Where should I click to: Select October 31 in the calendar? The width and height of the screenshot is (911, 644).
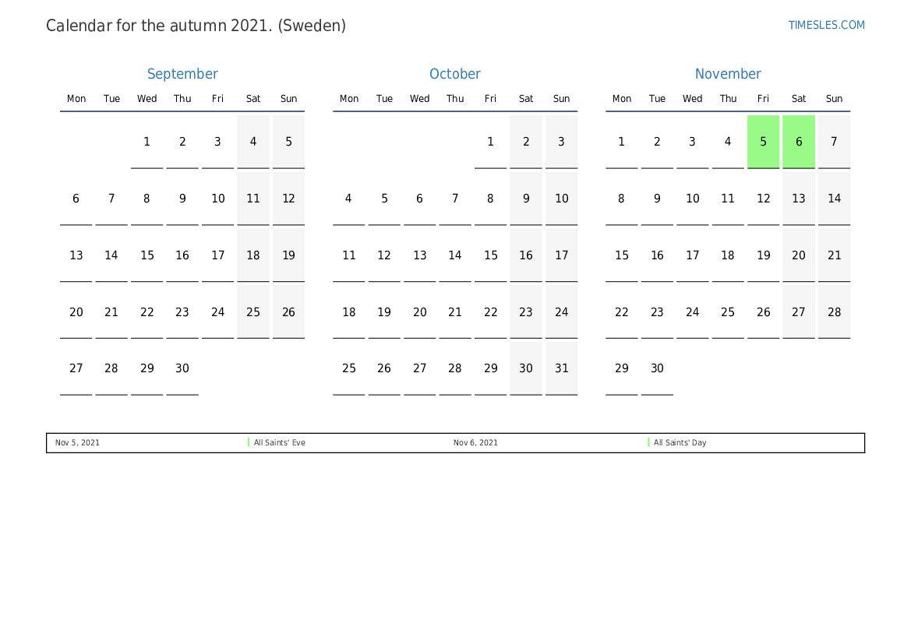click(561, 368)
